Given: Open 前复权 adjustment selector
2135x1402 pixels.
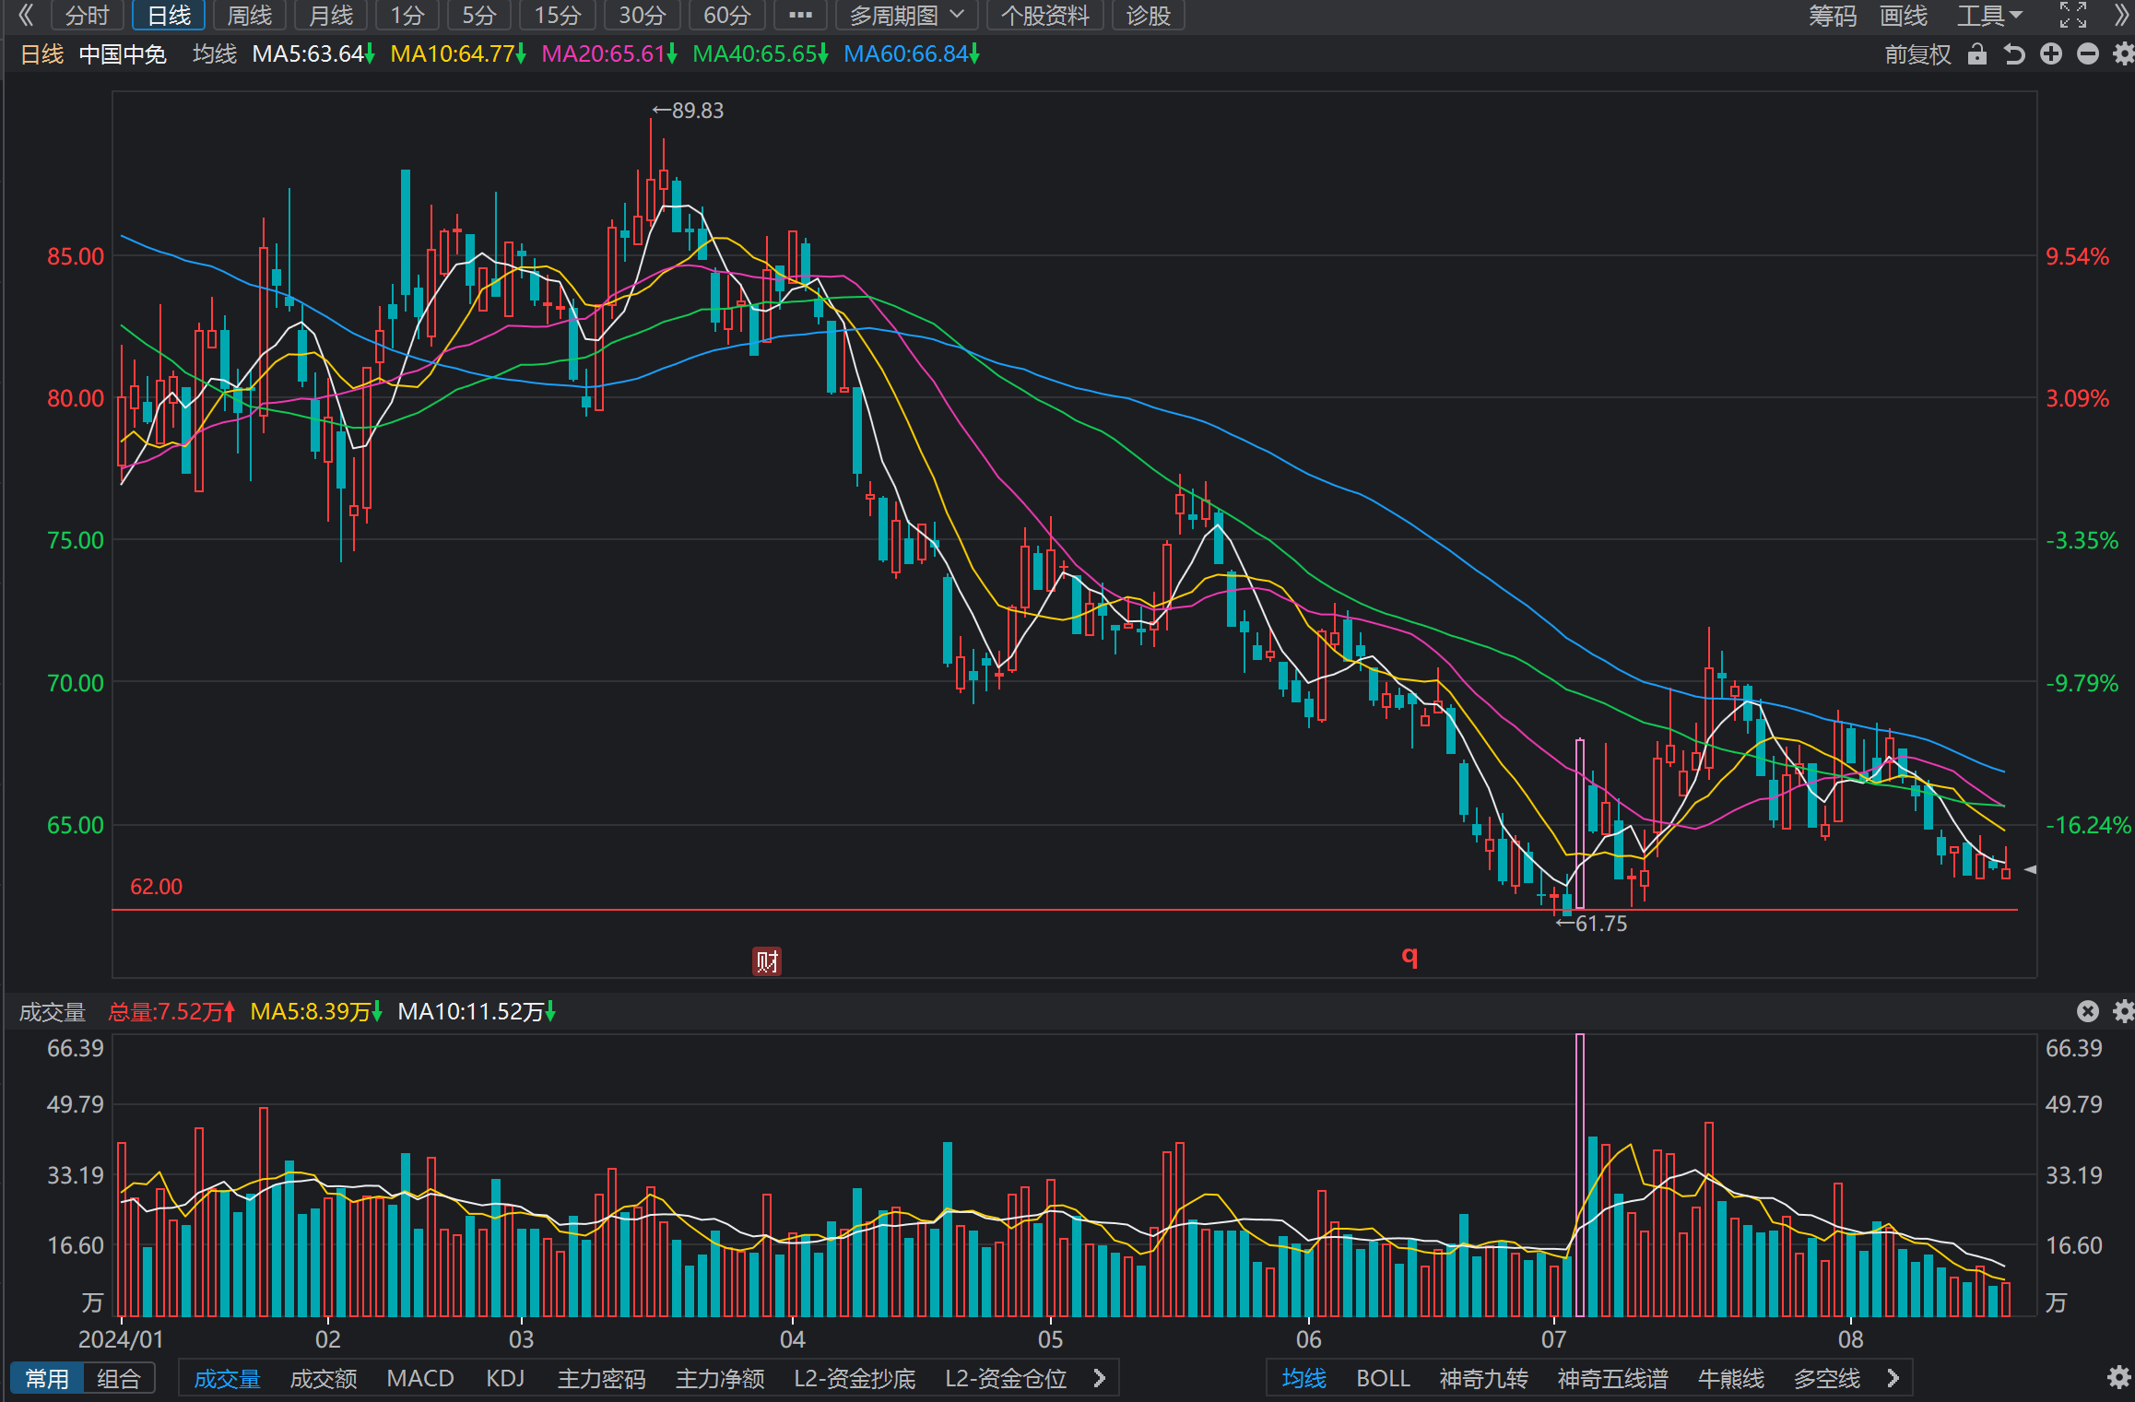Looking at the screenshot, I should pyautogui.click(x=1917, y=54).
